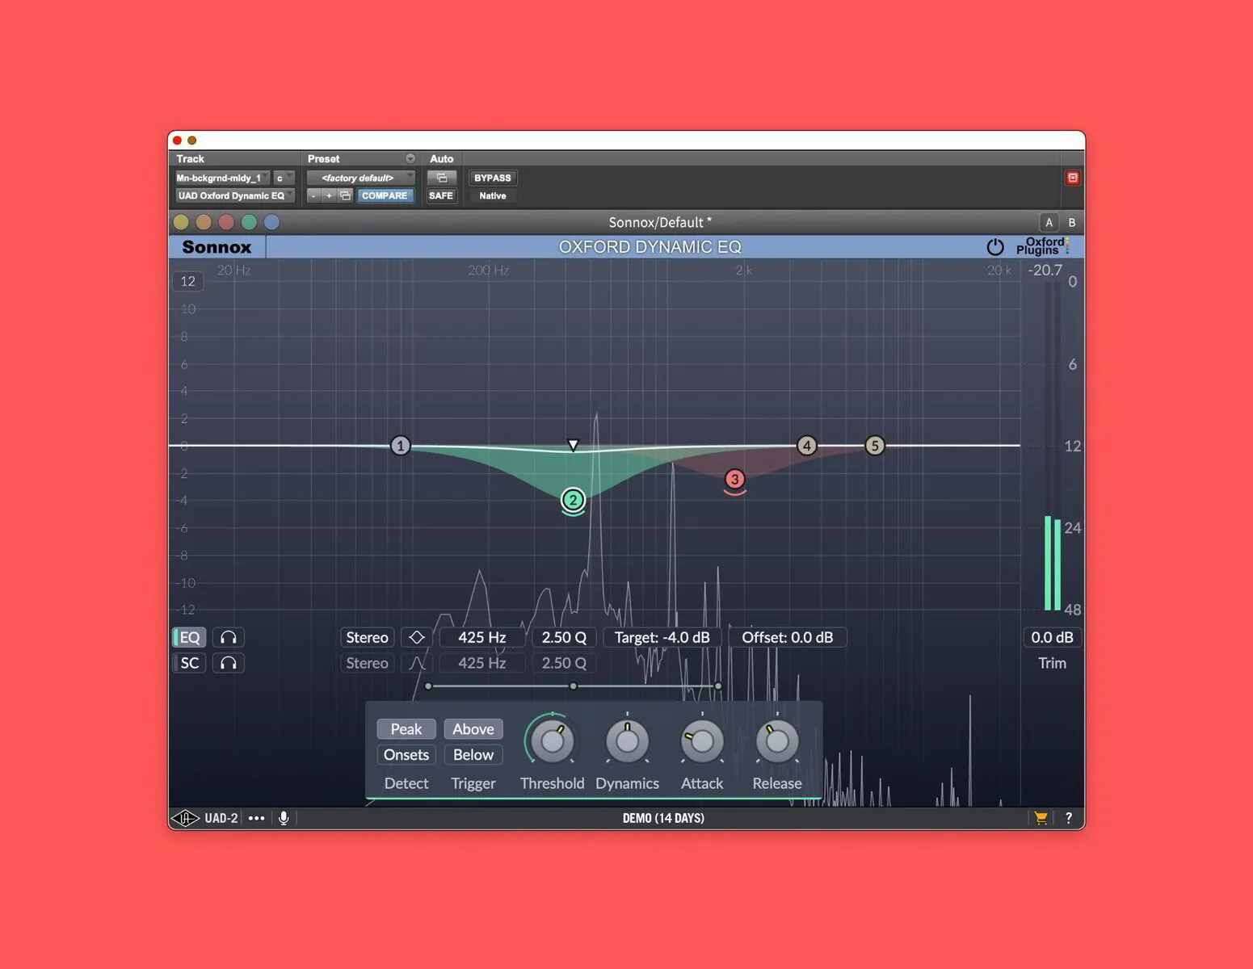Screen dimensions: 1253x969
Task: Click the help question mark icon
Action: click(x=1069, y=818)
